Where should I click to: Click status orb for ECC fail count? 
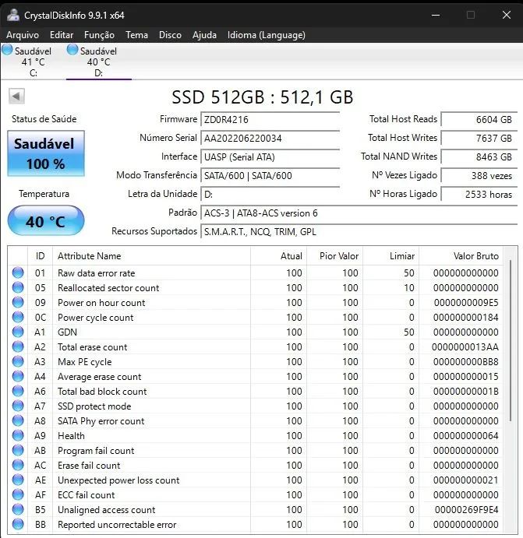pyautogui.click(x=18, y=494)
